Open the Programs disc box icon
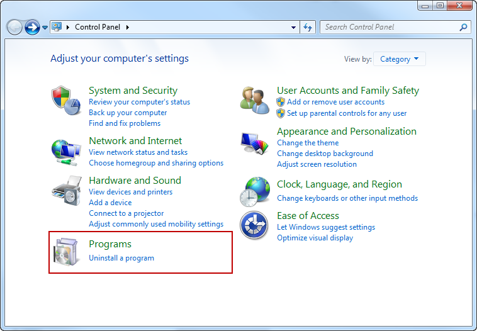This screenshot has width=477, height=331. point(66,252)
